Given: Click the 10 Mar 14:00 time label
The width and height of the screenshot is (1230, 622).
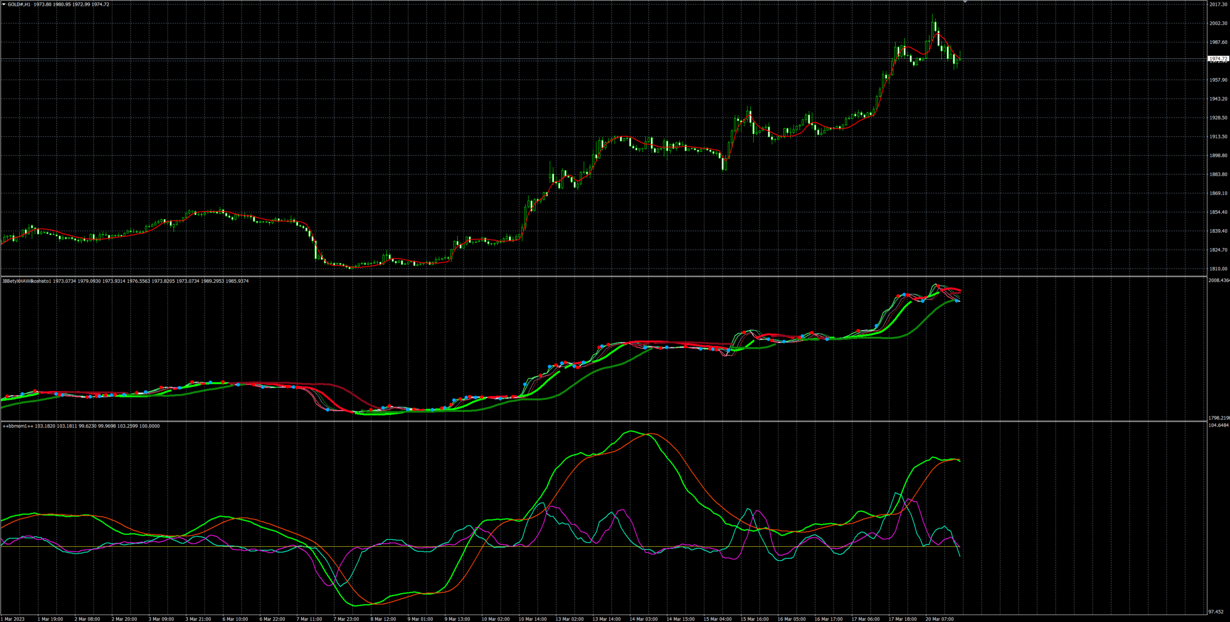Looking at the screenshot, I should (532, 619).
